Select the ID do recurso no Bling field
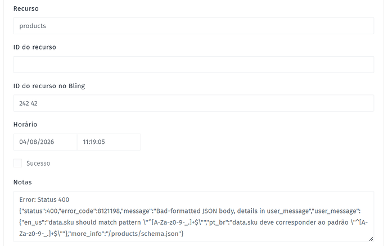 (193, 103)
